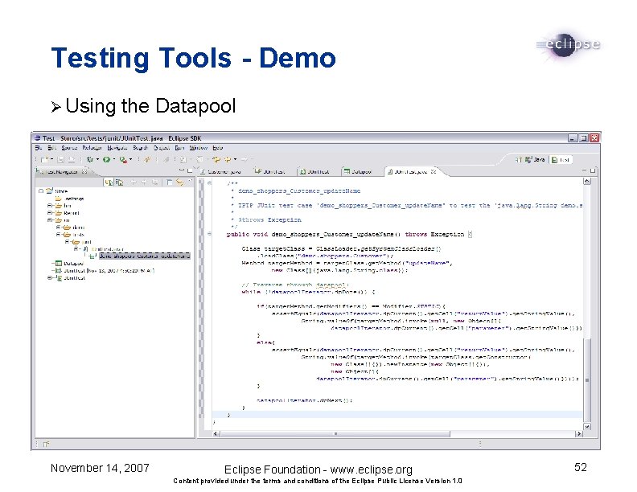Select the Store project
This screenshot has width=637, height=492.
tap(61, 191)
